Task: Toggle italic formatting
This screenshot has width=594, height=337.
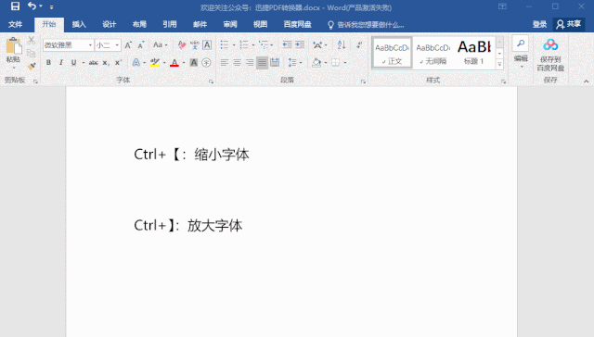Action: click(61, 63)
